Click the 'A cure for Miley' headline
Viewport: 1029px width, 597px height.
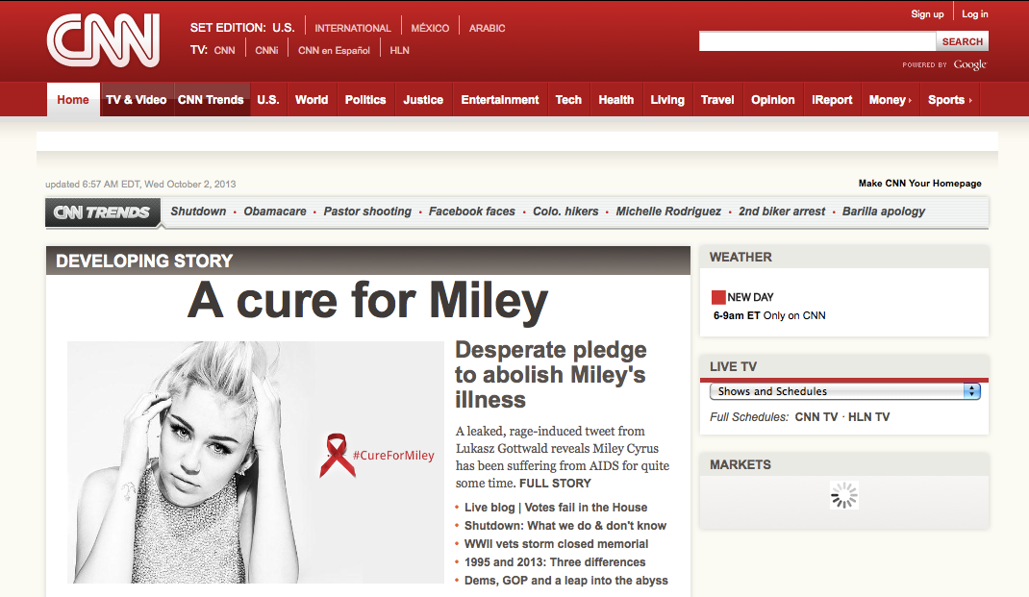(367, 301)
